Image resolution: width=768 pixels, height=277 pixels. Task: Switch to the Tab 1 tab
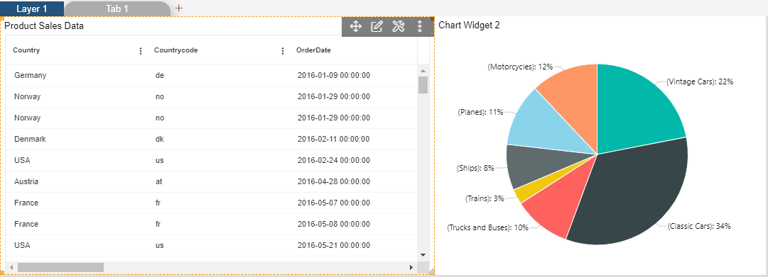tap(117, 9)
